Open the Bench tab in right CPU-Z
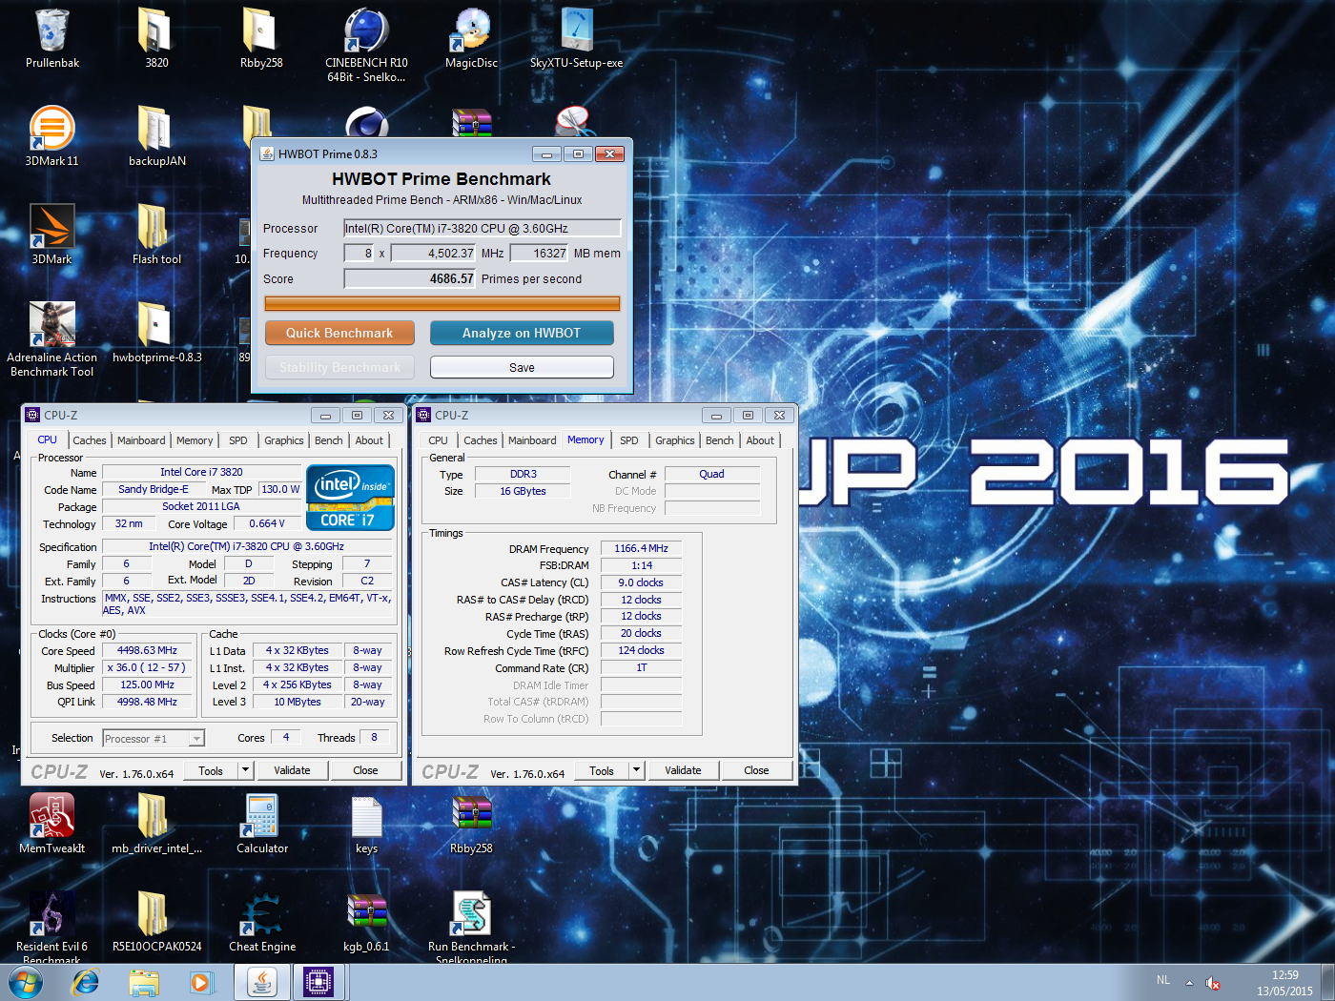The width and height of the screenshot is (1335, 1001). [x=720, y=440]
